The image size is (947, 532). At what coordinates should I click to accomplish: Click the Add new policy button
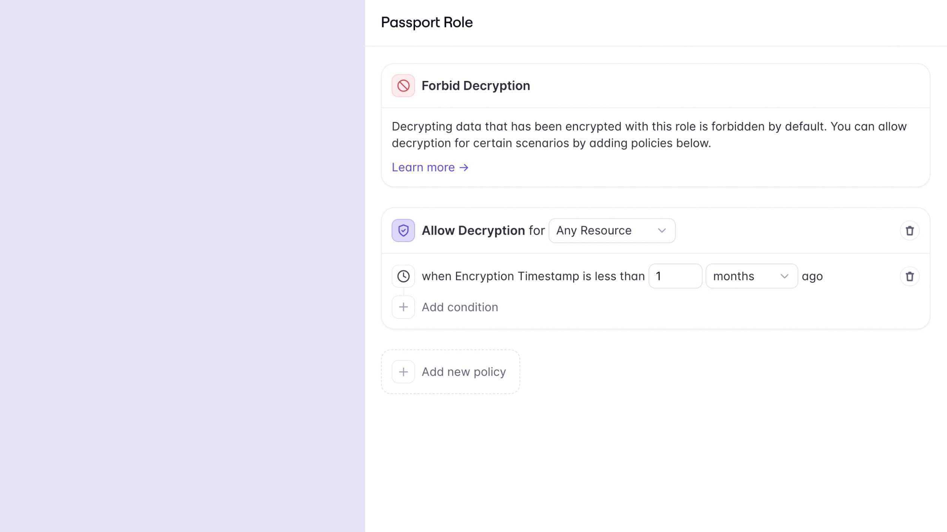tap(463, 372)
